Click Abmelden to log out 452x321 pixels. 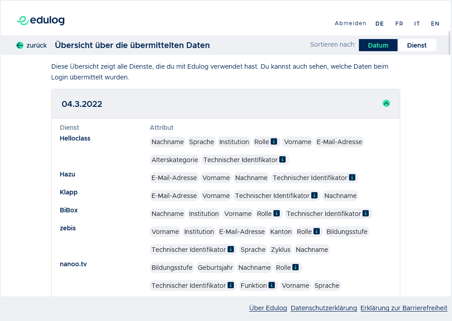point(350,23)
